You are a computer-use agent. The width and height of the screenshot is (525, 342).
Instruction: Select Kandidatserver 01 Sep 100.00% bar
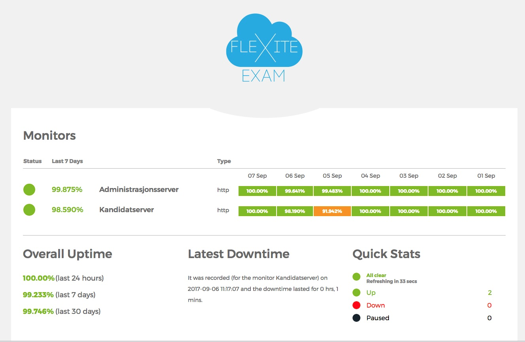486,211
